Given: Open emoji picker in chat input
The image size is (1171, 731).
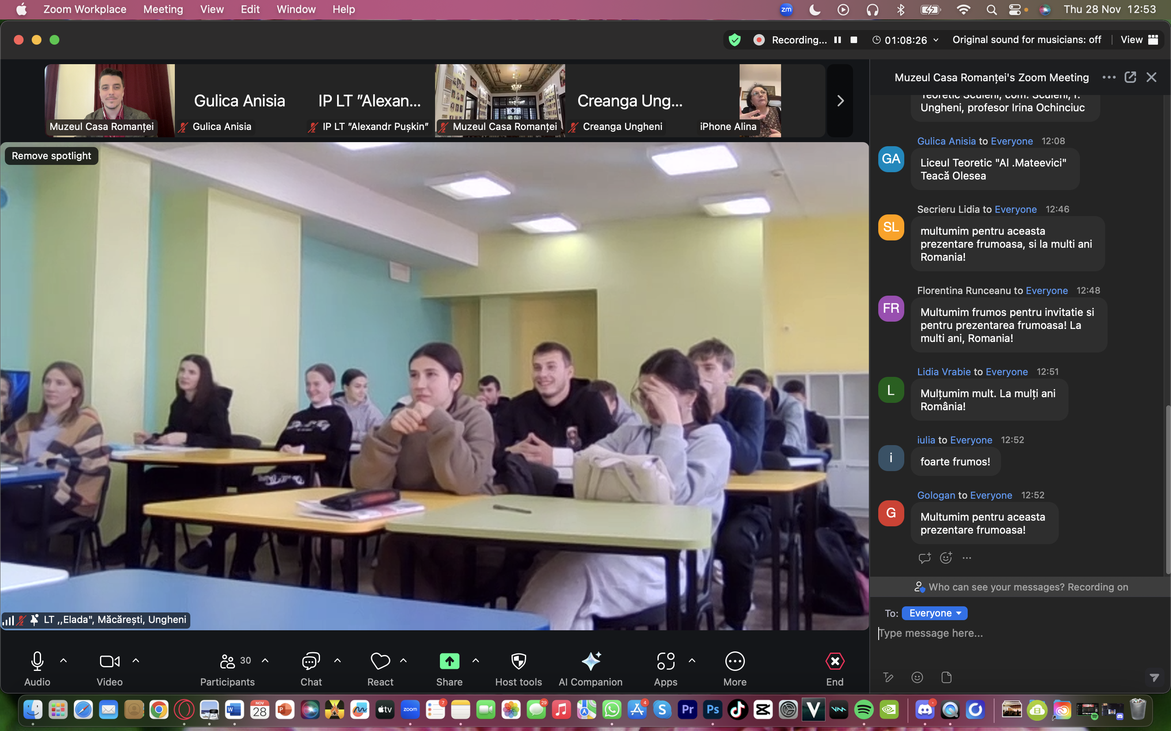Looking at the screenshot, I should tap(917, 677).
